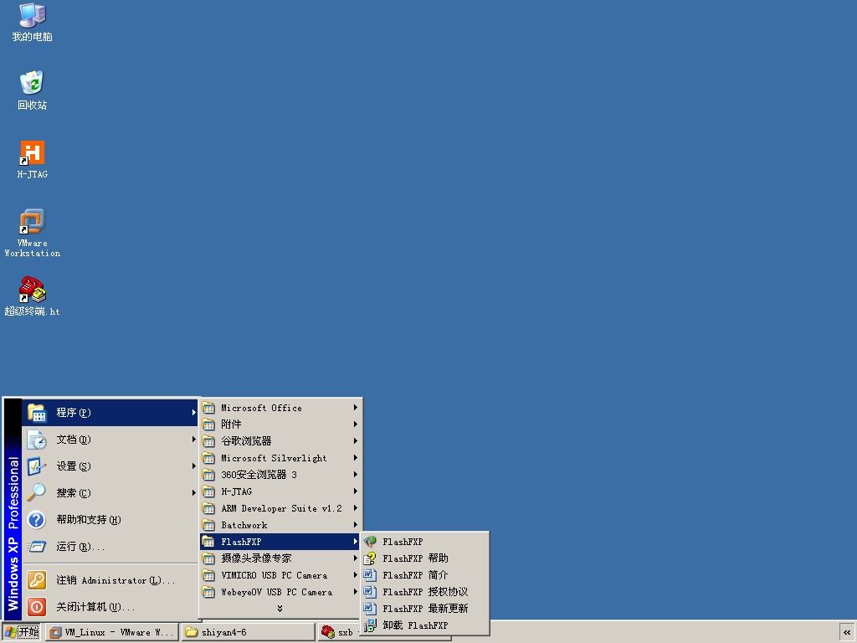Click the 帮助和支持 question mark icon
The image size is (857, 643).
click(x=37, y=520)
